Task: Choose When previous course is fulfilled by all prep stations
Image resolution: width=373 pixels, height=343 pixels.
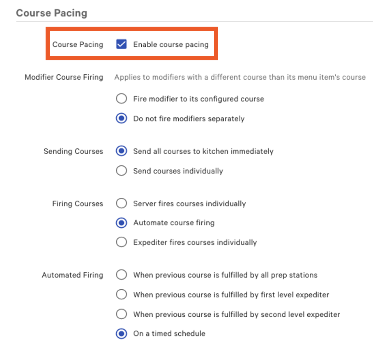Action: point(122,275)
